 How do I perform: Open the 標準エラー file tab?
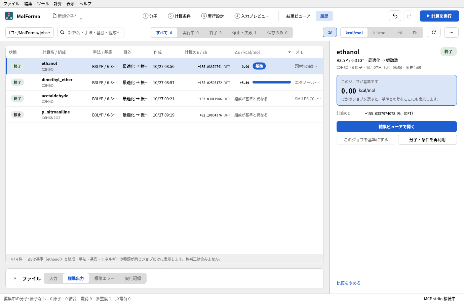tap(104, 278)
